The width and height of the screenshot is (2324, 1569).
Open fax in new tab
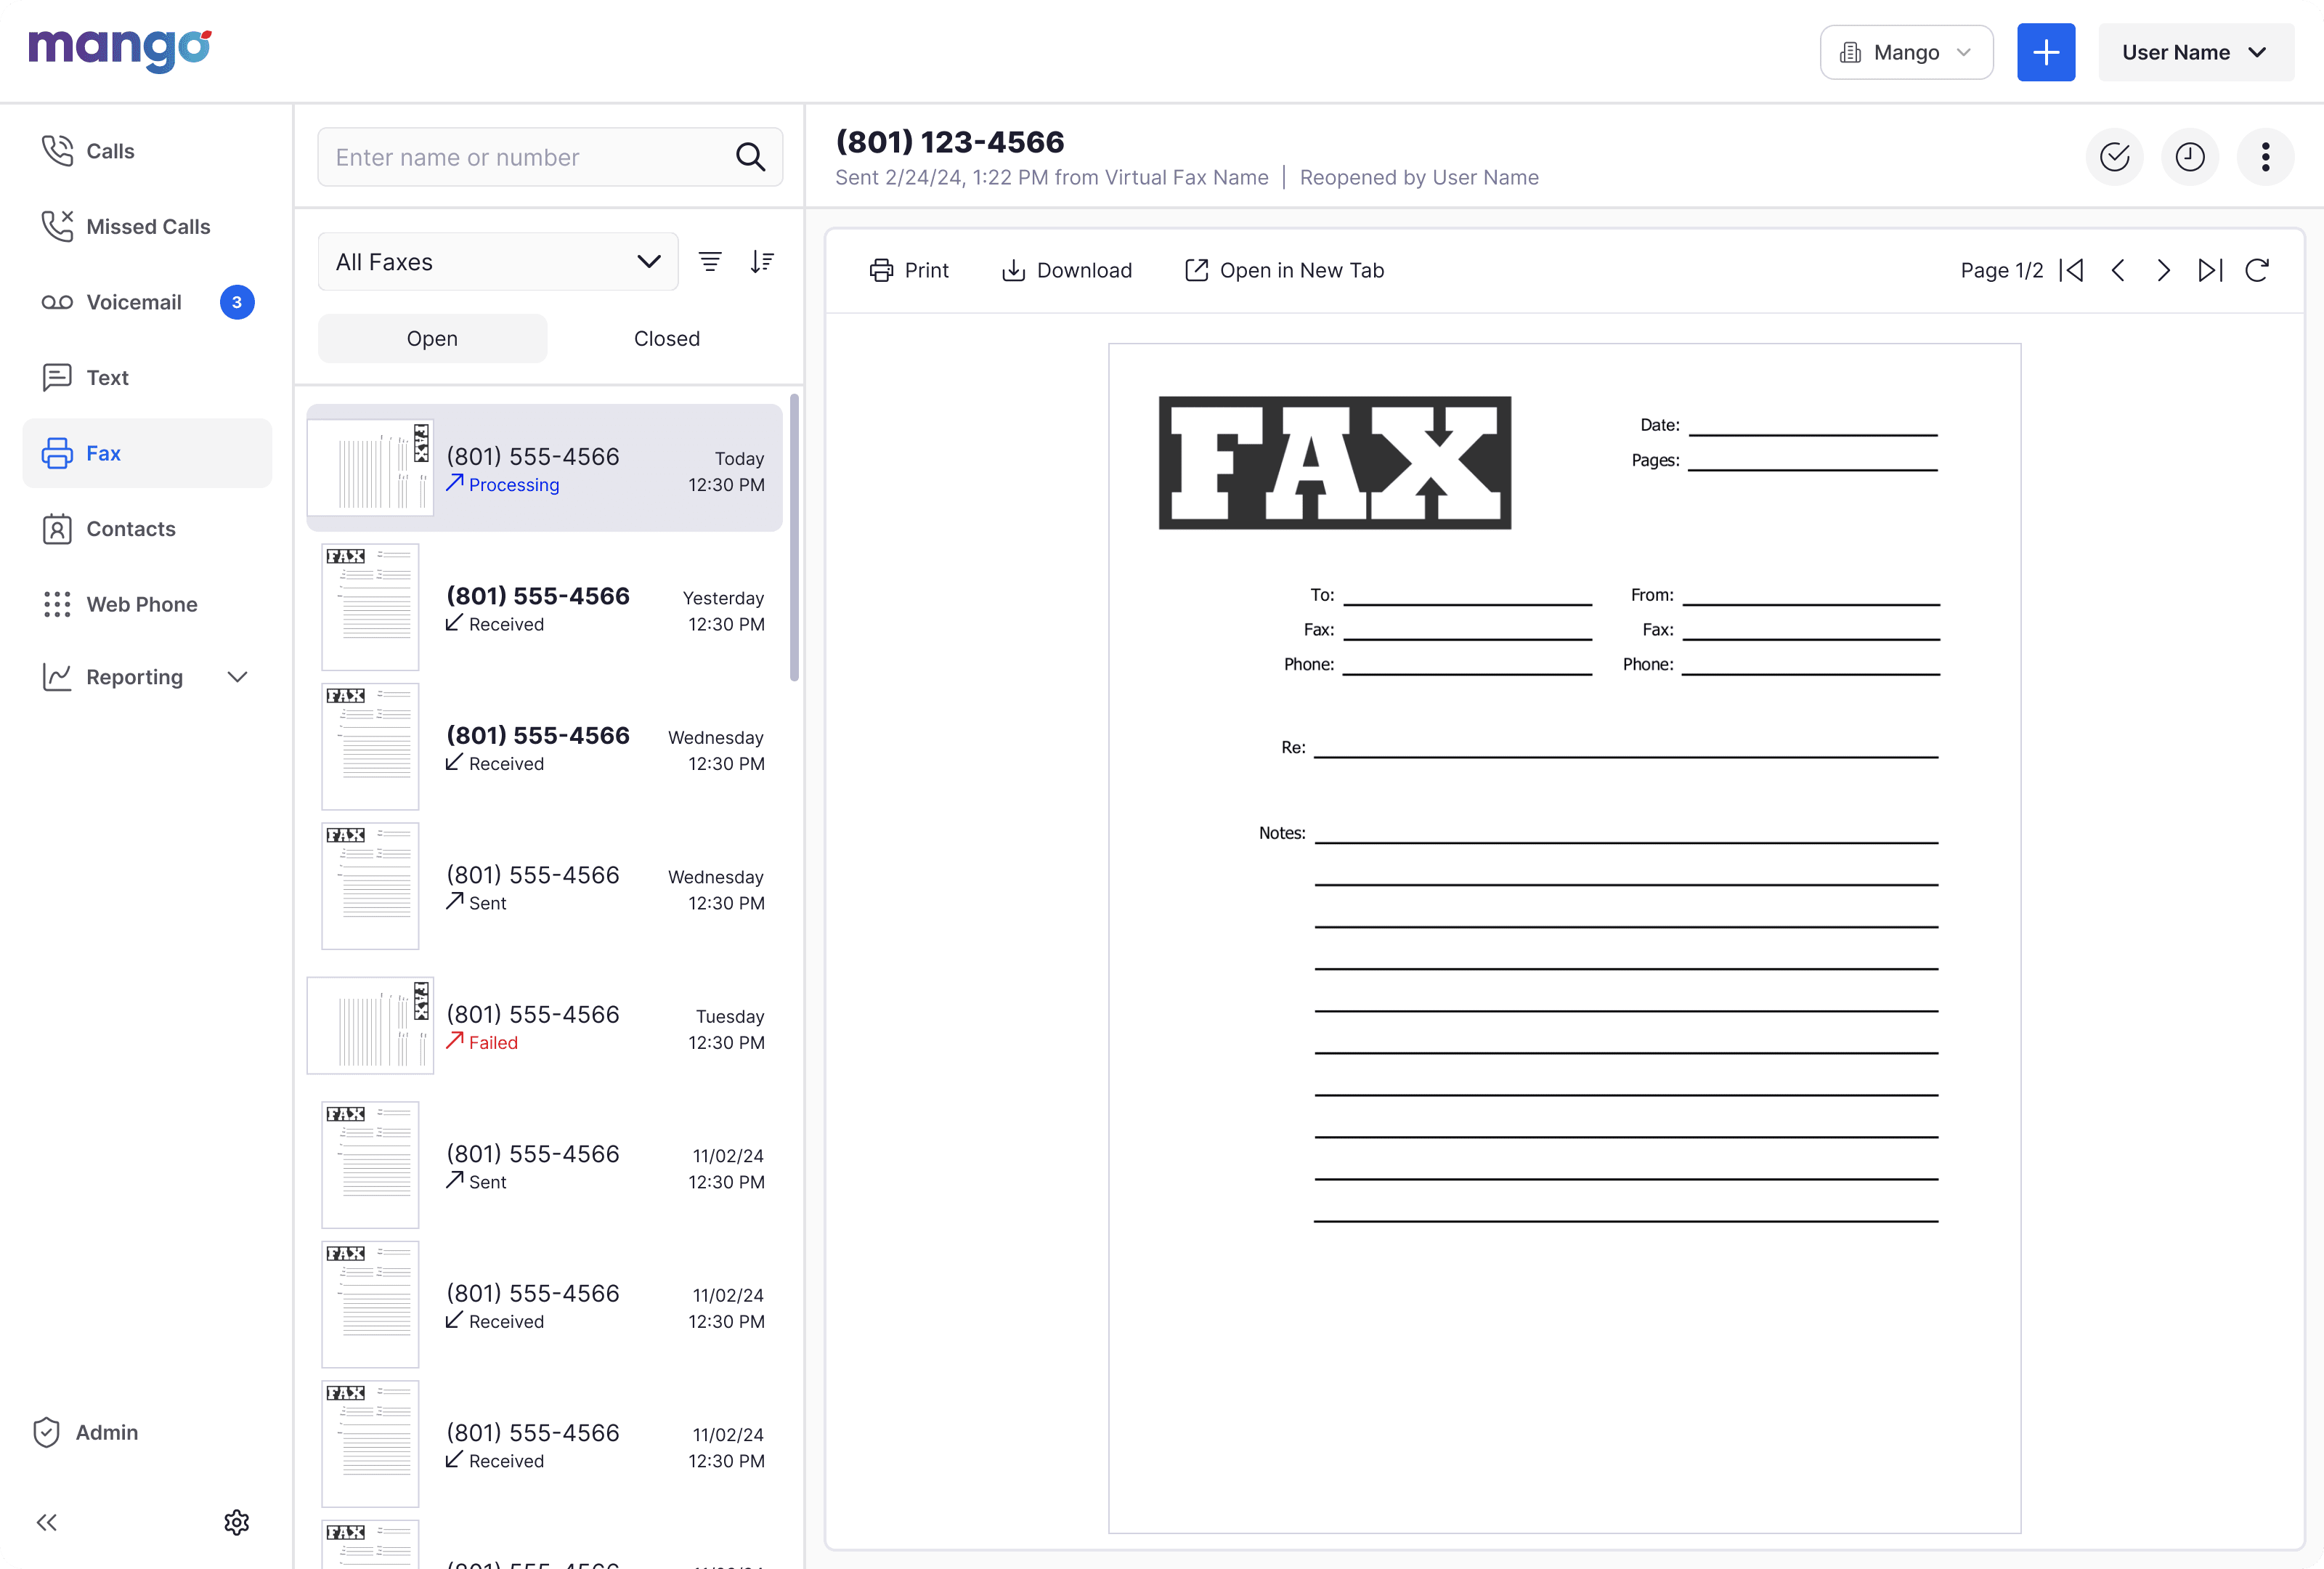point(1284,270)
